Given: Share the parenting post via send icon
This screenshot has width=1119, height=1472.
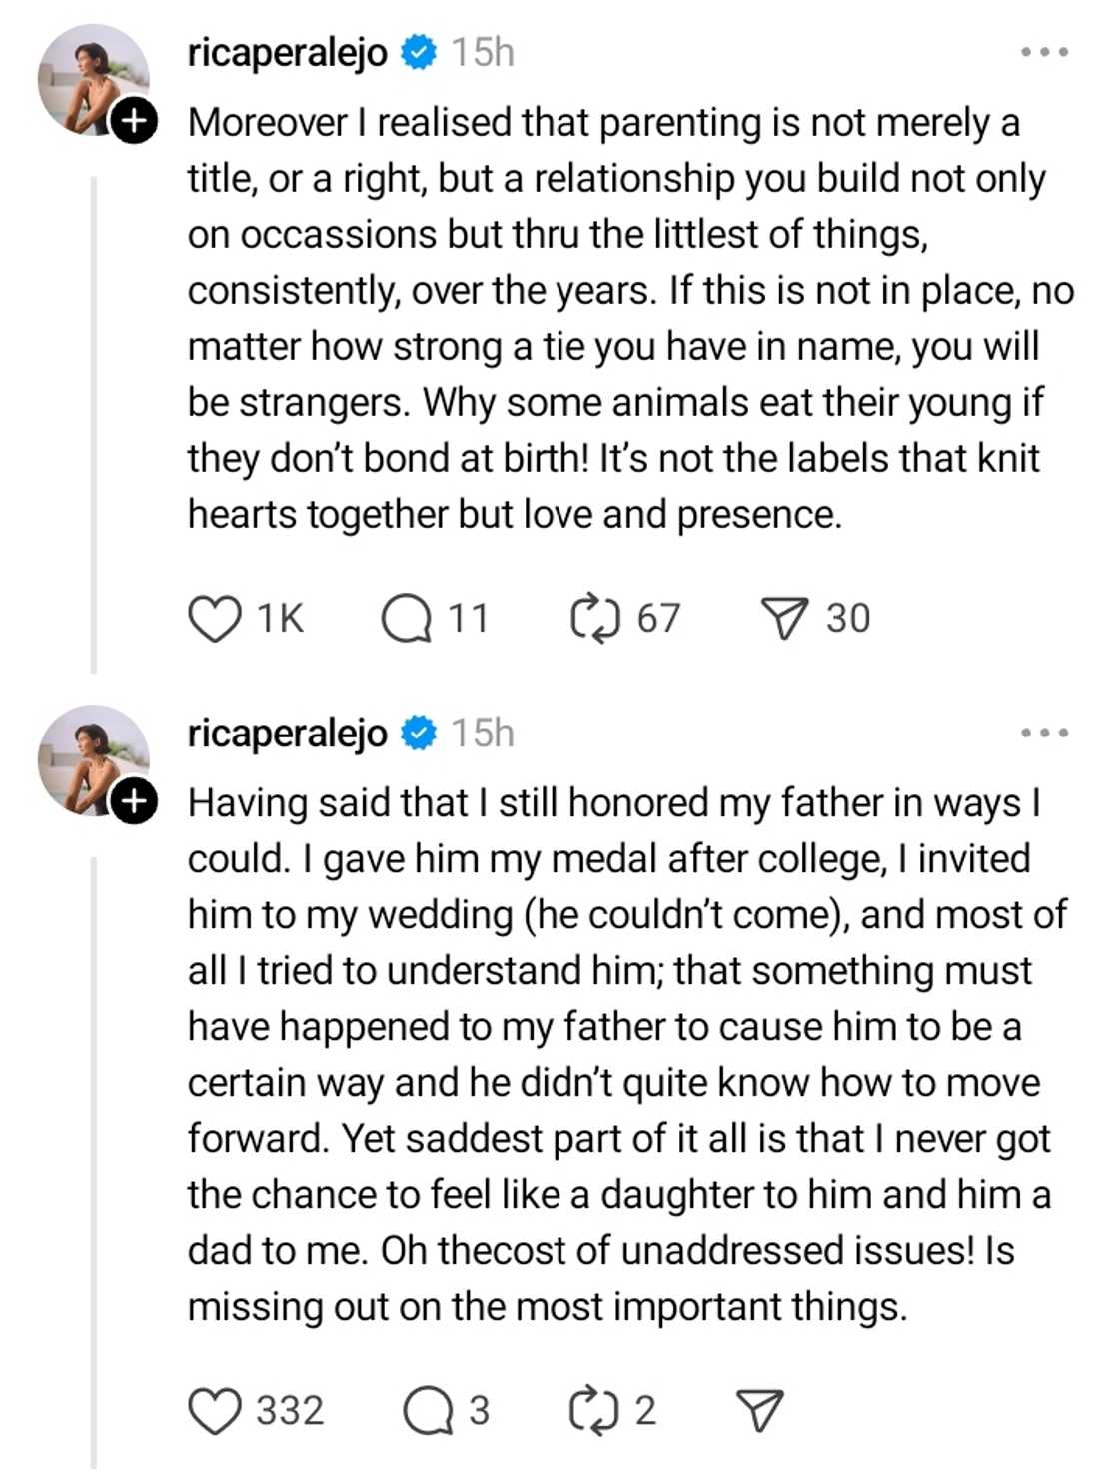Looking at the screenshot, I should tap(784, 619).
